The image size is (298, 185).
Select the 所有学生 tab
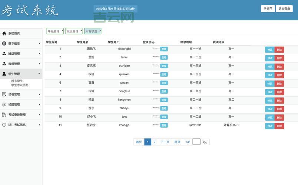[x=91, y=31]
